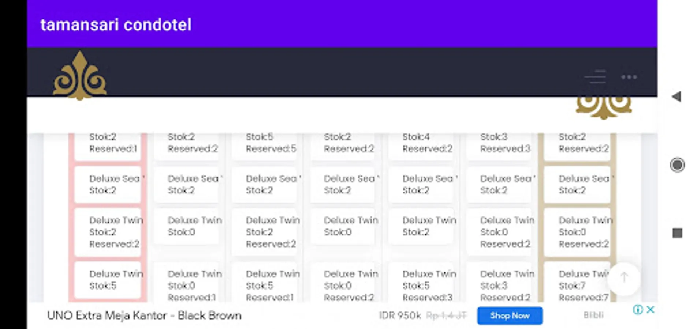Click the gold logo in dark header
Image resolution: width=697 pixels, height=329 pixels.
(80, 76)
